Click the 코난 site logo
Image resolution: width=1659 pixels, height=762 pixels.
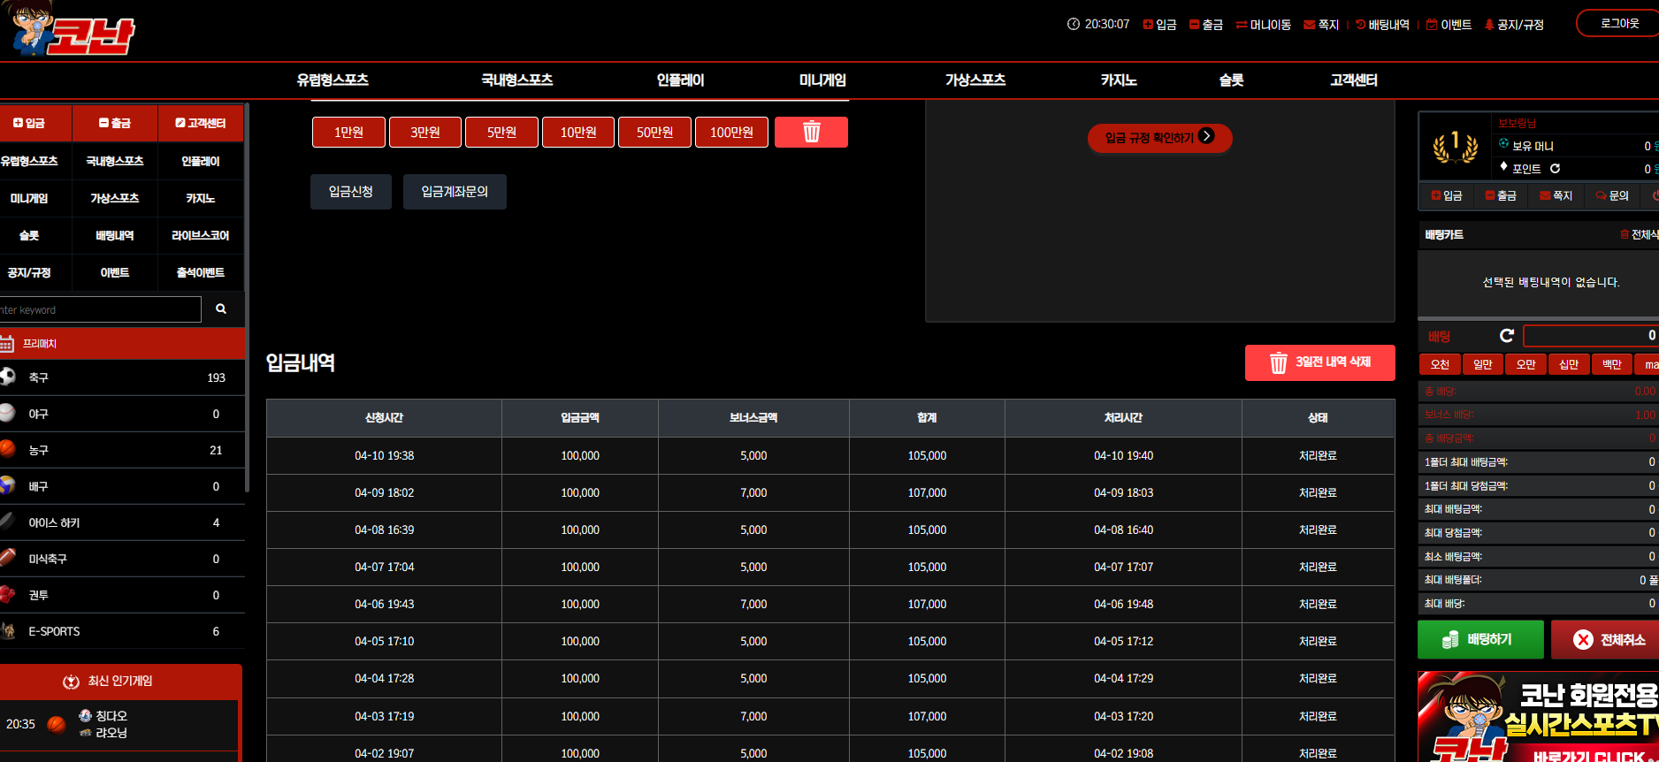tap(69, 28)
